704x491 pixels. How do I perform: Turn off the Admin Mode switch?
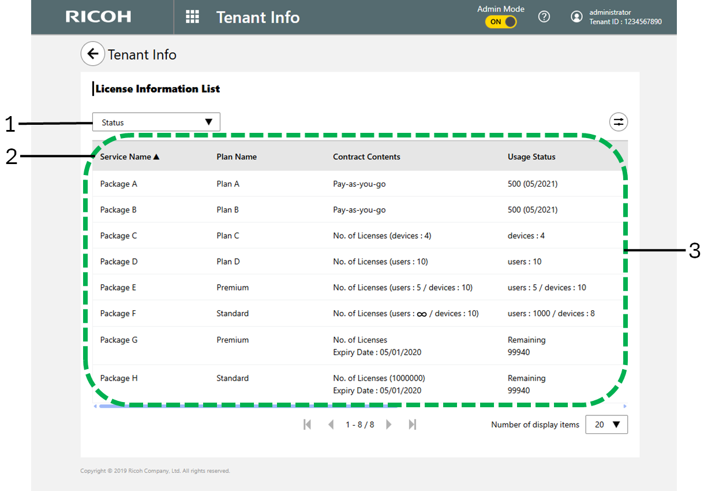(500, 22)
